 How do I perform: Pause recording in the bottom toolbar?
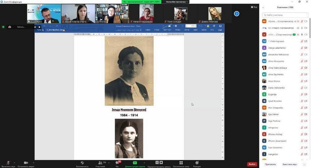[x=157, y=163]
